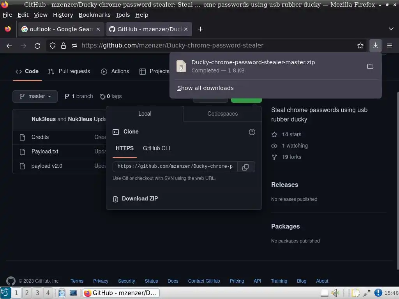Open the Security footer link
Screen dimensions: 399x299
[127, 281]
